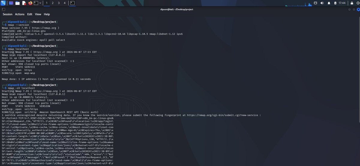This screenshot has width=360, height=166.
Task: Open a terminal from panel launcher
Action: coord(36,3)
